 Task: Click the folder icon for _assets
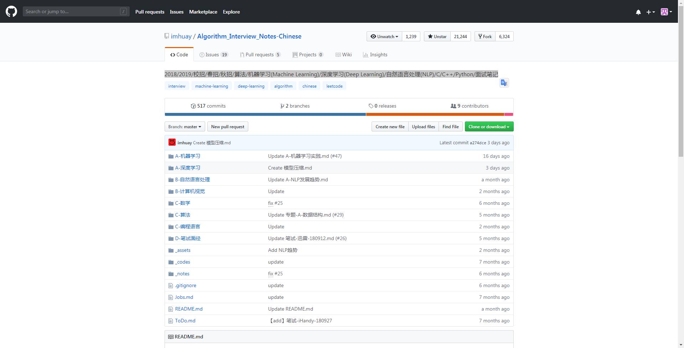coord(171,250)
